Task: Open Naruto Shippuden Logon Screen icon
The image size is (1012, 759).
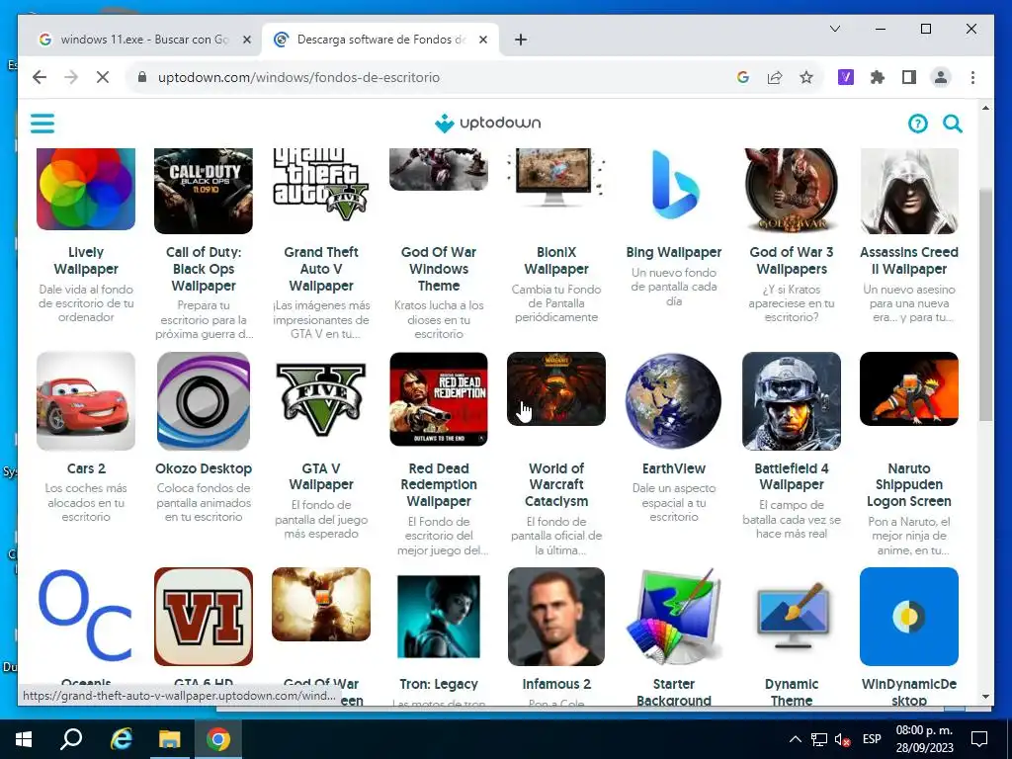Action: tap(909, 388)
